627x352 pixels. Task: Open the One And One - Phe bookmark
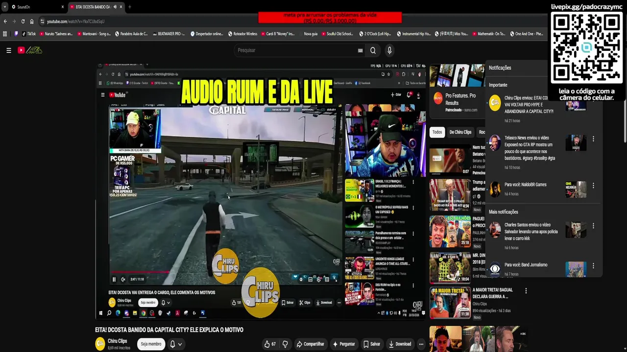527,34
